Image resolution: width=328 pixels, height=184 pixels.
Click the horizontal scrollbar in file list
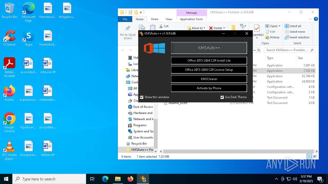tap(239, 151)
